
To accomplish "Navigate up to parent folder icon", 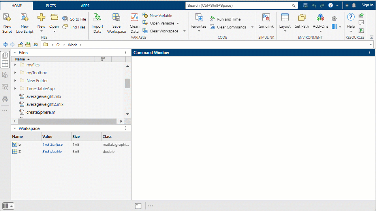I will (x=21, y=45).
